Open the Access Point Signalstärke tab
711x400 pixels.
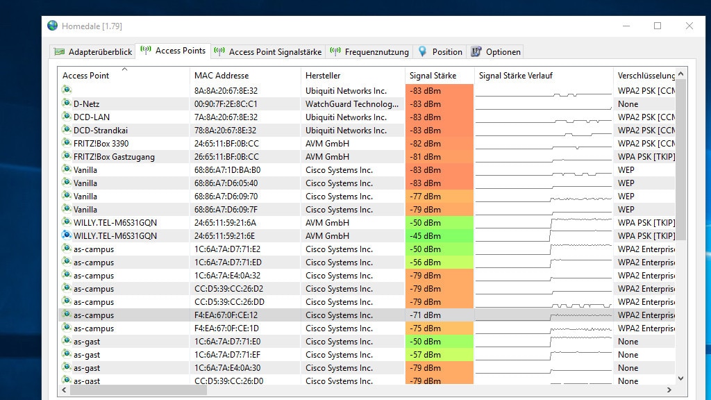[x=267, y=51]
